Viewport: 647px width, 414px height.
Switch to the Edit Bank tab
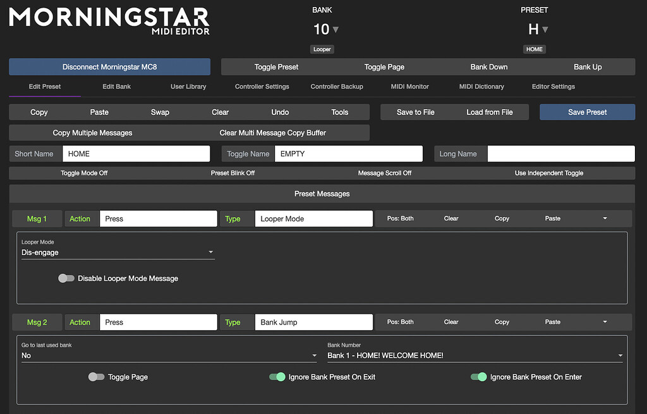coord(116,86)
